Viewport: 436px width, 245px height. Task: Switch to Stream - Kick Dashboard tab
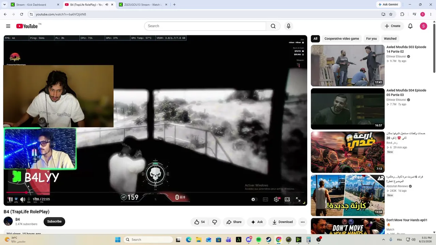click(x=35, y=5)
